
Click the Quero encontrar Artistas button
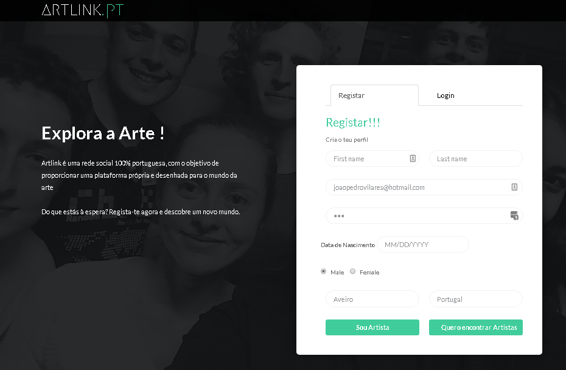click(x=476, y=327)
